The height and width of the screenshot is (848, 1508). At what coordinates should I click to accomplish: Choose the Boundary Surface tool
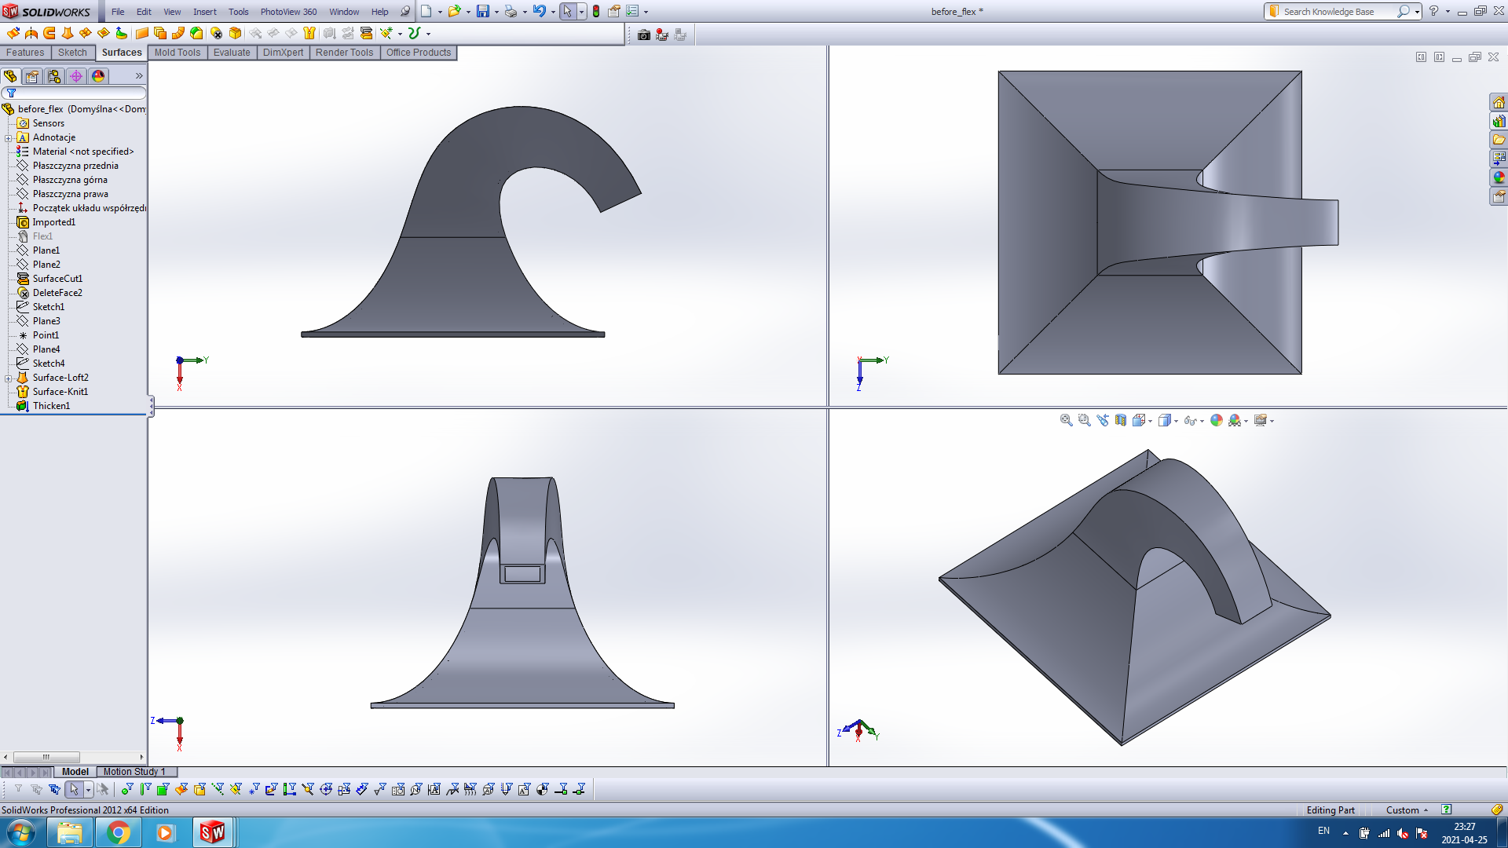[x=86, y=33]
